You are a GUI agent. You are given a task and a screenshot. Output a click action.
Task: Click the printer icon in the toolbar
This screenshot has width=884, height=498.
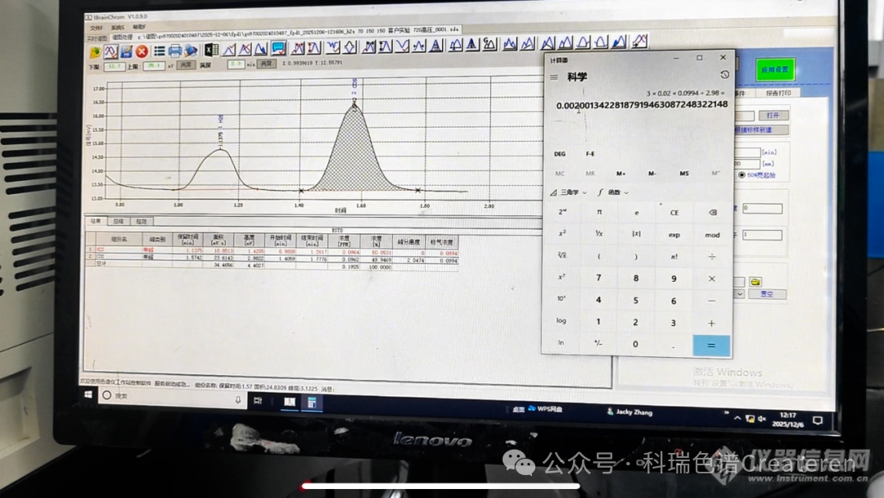click(x=175, y=51)
